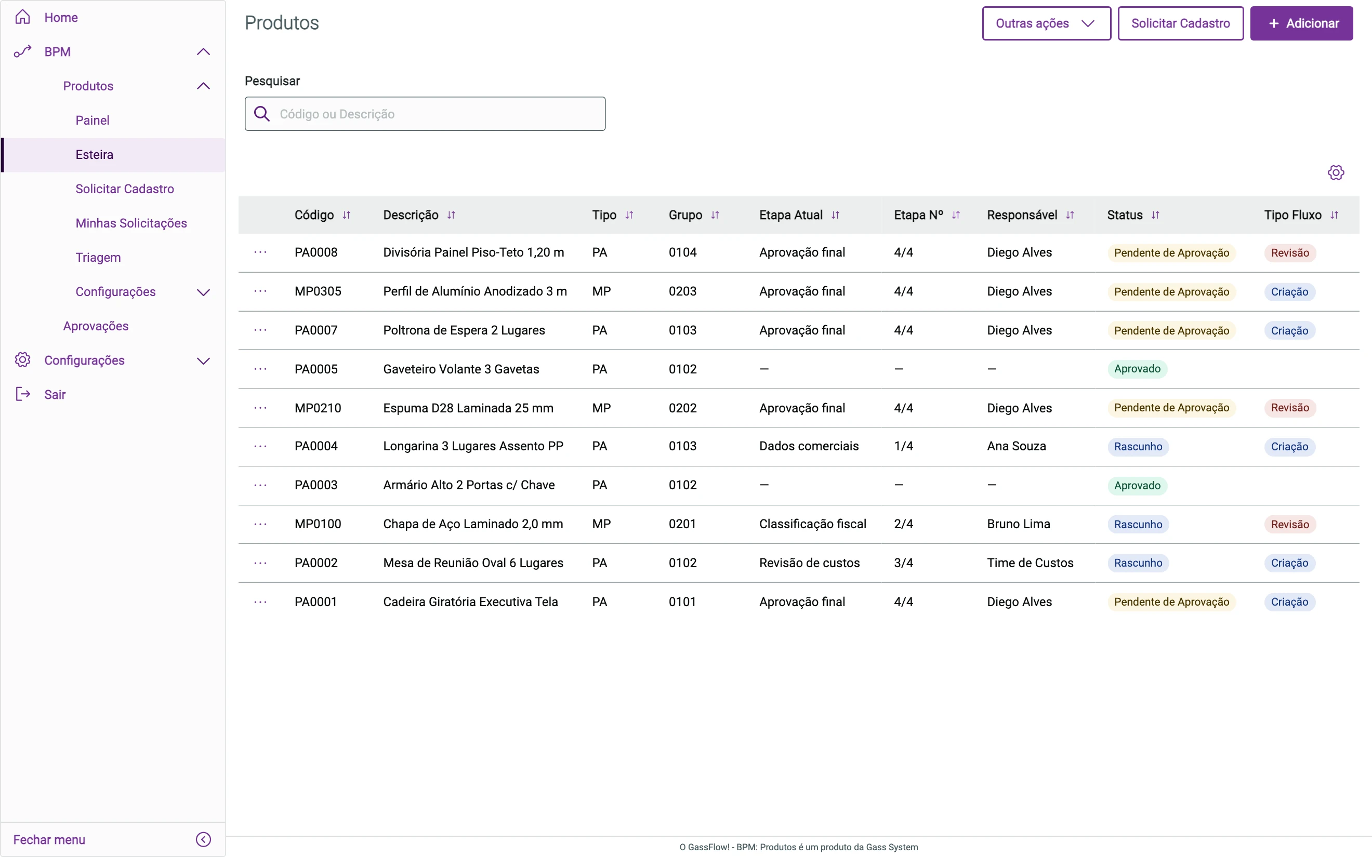Sort table by Tipo Fluxo column

(x=1334, y=215)
